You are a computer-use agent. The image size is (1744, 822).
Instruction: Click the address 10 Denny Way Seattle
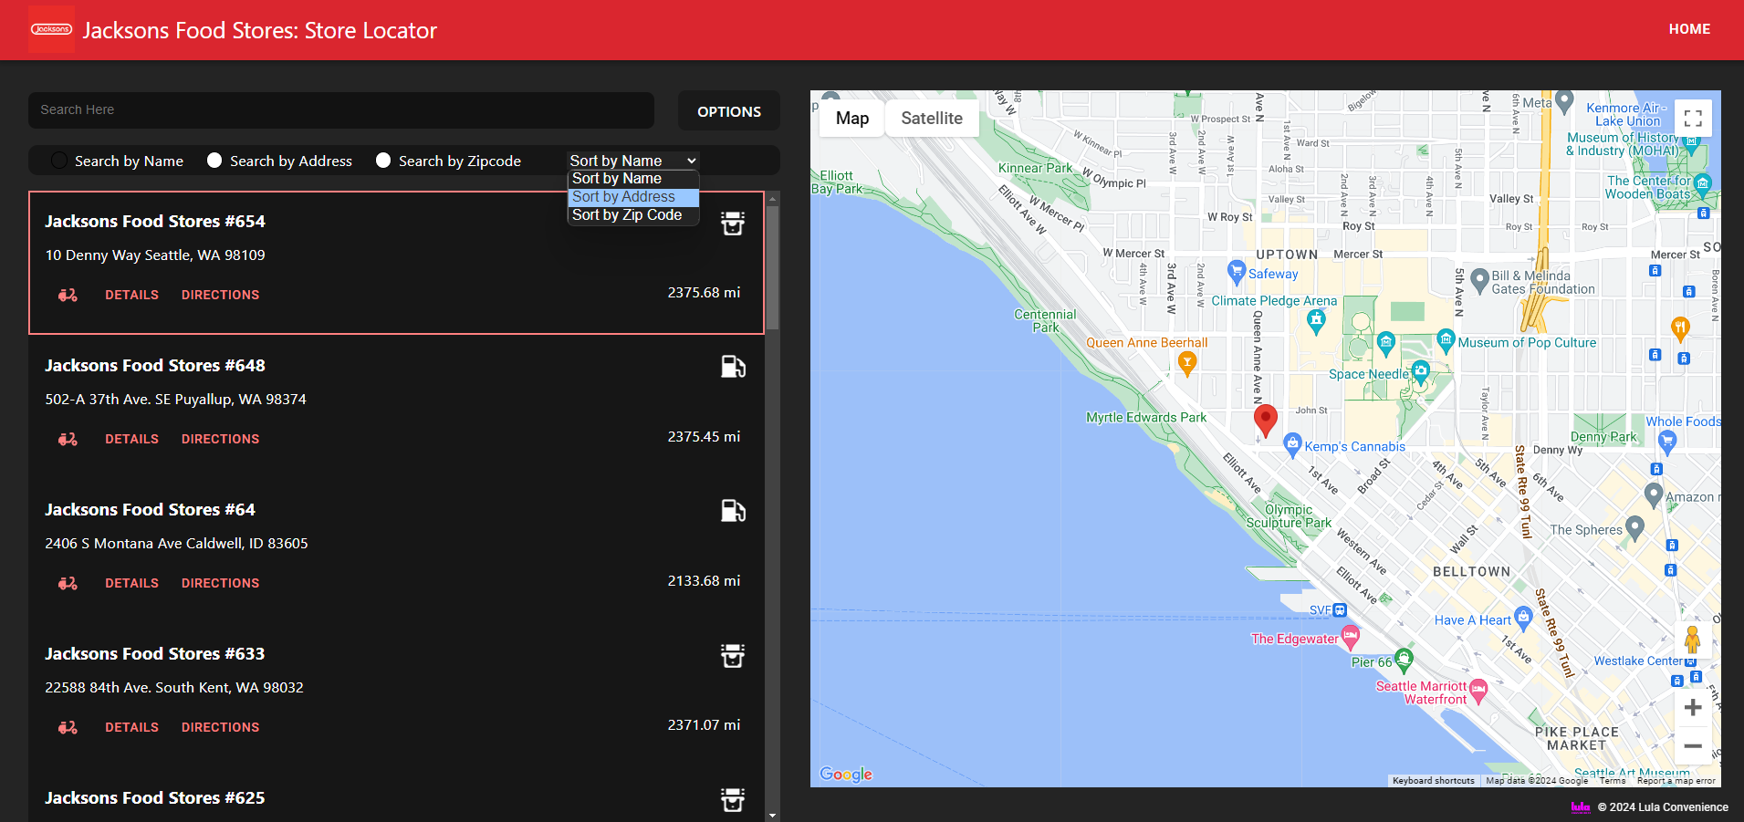(x=155, y=255)
